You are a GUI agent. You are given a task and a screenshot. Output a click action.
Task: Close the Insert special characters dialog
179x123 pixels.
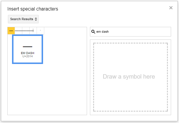[x=171, y=8]
